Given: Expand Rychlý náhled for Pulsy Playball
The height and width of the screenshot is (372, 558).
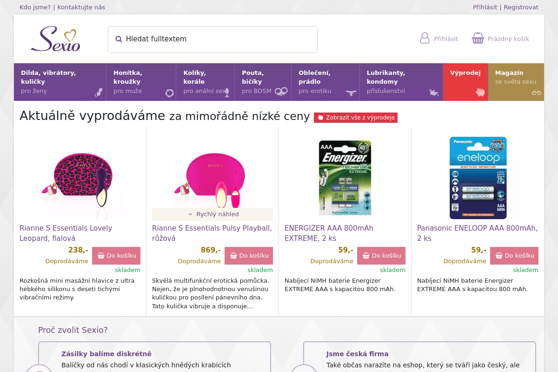Looking at the screenshot, I should coord(213,214).
